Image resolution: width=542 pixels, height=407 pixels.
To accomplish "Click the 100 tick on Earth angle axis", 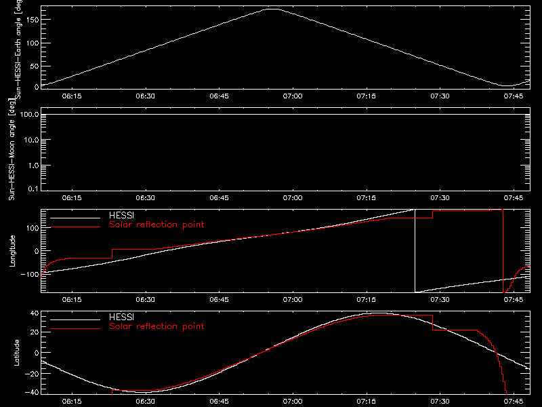I will click(32, 43).
